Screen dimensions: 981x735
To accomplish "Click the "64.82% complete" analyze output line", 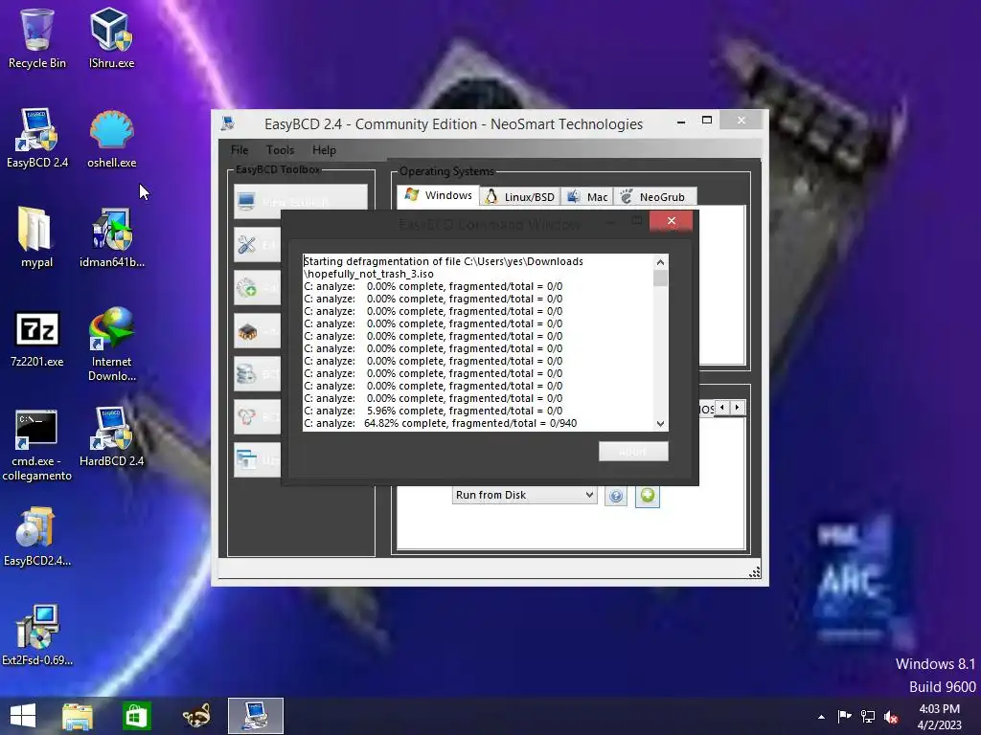I will [441, 423].
